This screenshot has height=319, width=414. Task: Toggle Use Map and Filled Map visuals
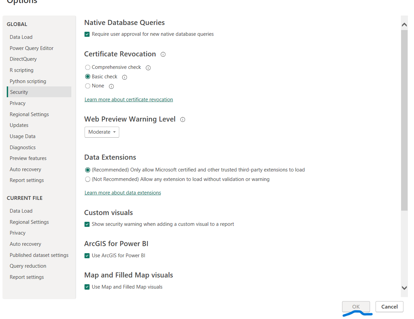click(x=87, y=287)
